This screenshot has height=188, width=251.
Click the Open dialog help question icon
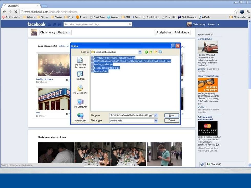click(173, 46)
